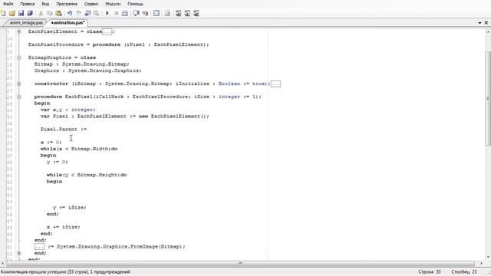Click the Cut scissors icon

click(x=41, y=13)
